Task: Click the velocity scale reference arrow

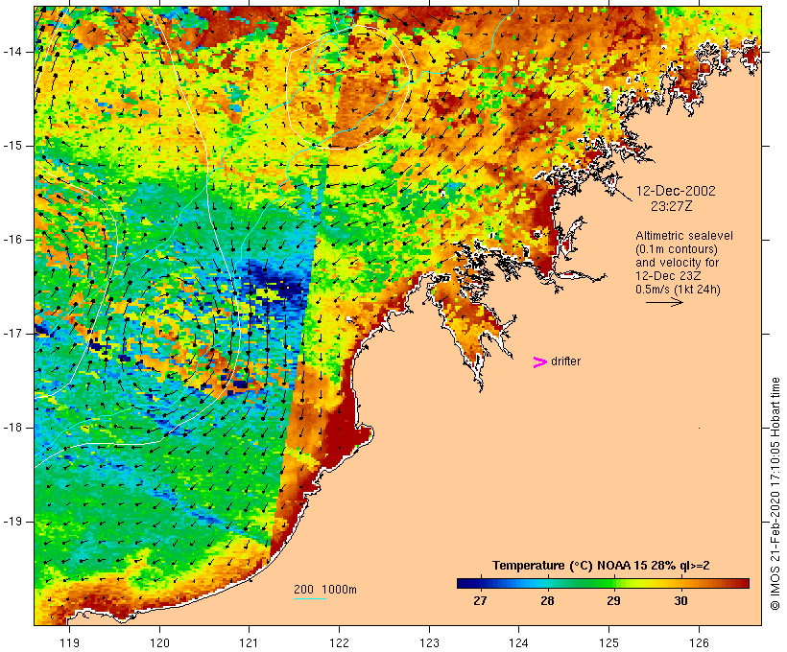Action: point(664,302)
